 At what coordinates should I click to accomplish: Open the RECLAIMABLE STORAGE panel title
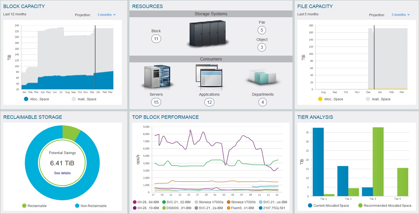(x=33, y=117)
